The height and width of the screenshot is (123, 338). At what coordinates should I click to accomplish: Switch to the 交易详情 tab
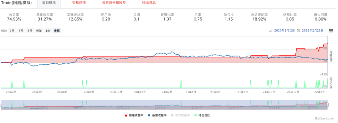79,3
